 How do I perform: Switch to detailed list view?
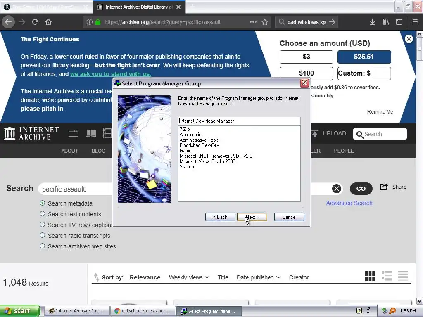(386, 276)
